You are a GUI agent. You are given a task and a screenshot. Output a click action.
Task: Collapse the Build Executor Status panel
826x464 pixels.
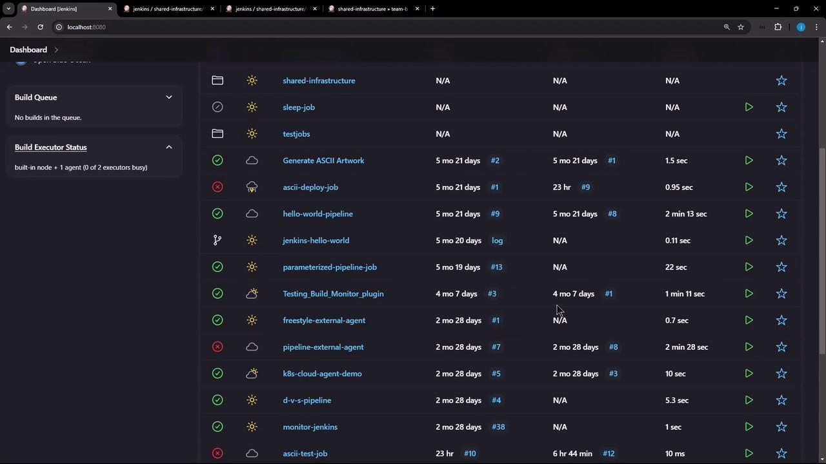pyautogui.click(x=169, y=147)
